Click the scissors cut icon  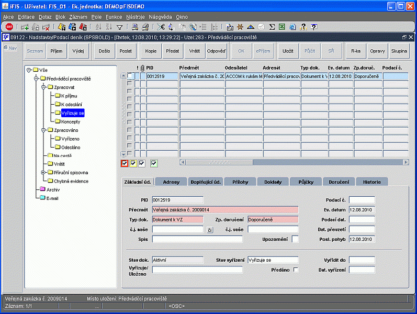click(x=161, y=27)
